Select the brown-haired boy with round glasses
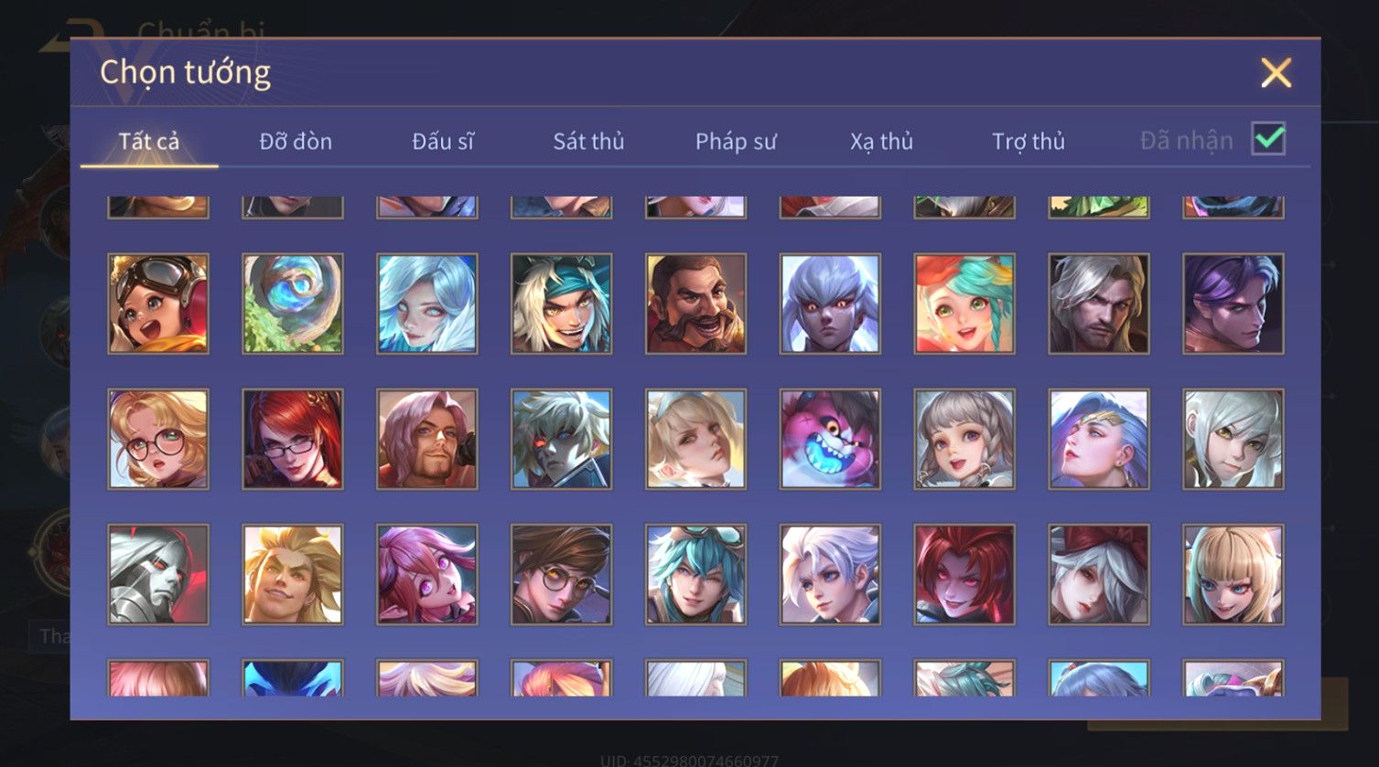Screen dimensions: 1379x767 click(x=562, y=574)
